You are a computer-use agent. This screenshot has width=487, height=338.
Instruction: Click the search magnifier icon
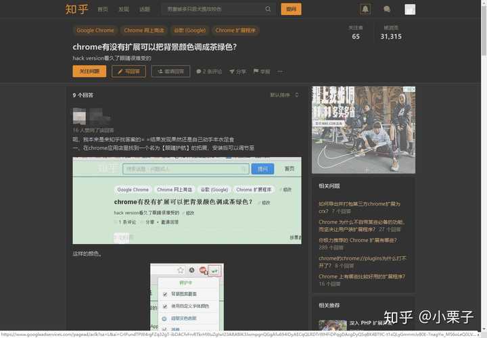click(x=268, y=9)
